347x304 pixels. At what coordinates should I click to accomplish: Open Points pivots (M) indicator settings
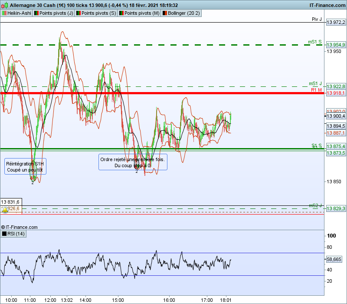click(x=139, y=13)
